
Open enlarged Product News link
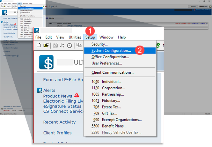tap(58, 96)
